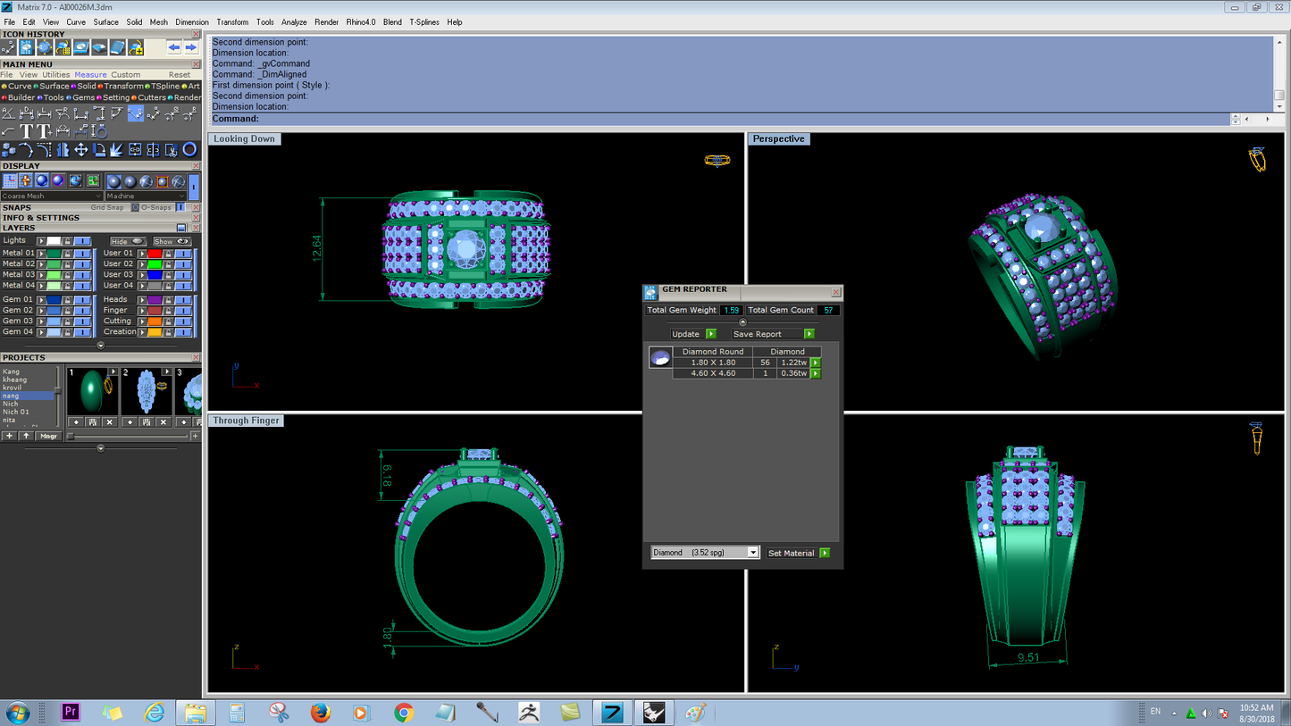Select the wireframe grid display mode icon
This screenshot has width=1291, height=726.
click(10, 181)
